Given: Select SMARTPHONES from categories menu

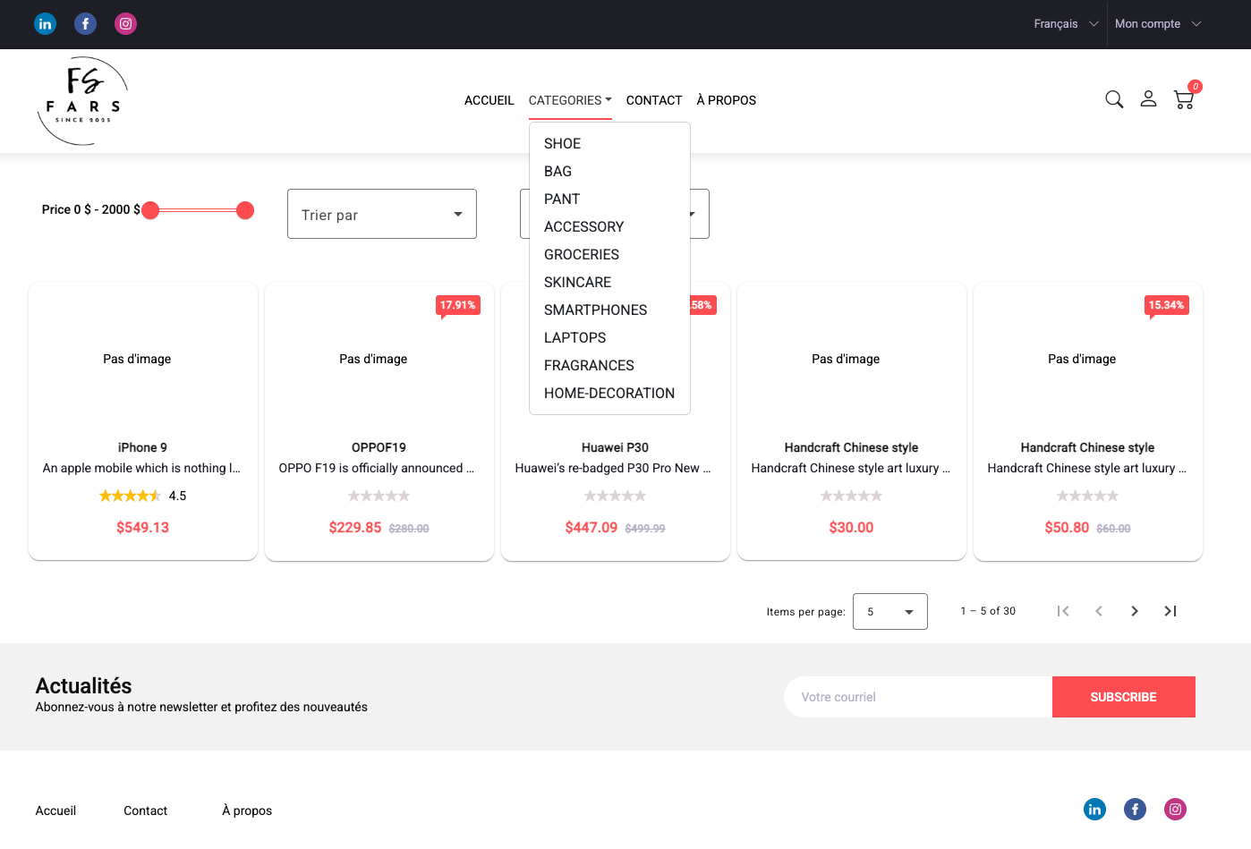Looking at the screenshot, I should [x=595, y=310].
